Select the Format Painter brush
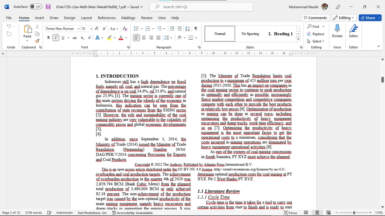Screen dimensions: 385x216 click(37, 41)
